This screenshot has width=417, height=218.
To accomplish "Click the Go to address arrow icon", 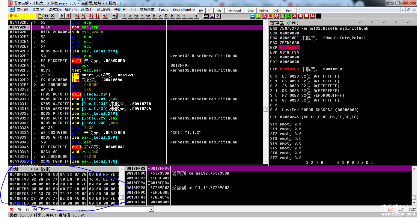I will [115, 16].
